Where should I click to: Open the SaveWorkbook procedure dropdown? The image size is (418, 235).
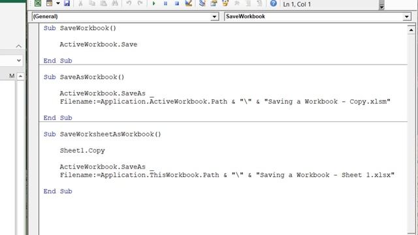[406, 16]
